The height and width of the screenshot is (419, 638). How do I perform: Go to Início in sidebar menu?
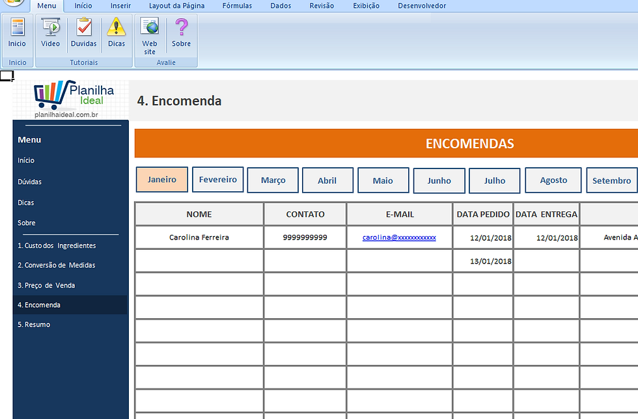point(26,160)
